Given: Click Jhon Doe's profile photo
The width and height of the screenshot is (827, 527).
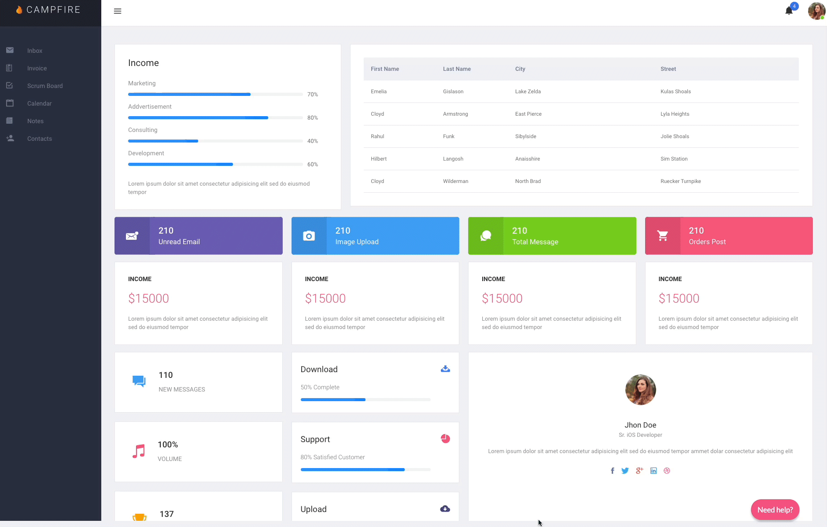Looking at the screenshot, I should tap(640, 390).
